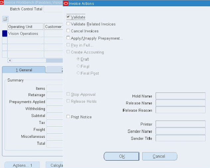Click the Hold Name input field
The image size is (210, 168).
pyautogui.click(x=180, y=96)
